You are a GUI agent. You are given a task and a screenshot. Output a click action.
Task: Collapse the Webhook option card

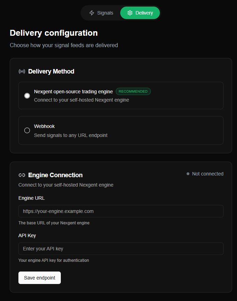coord(121,130)
